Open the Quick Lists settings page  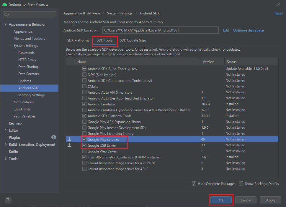(x=22, y=109)
